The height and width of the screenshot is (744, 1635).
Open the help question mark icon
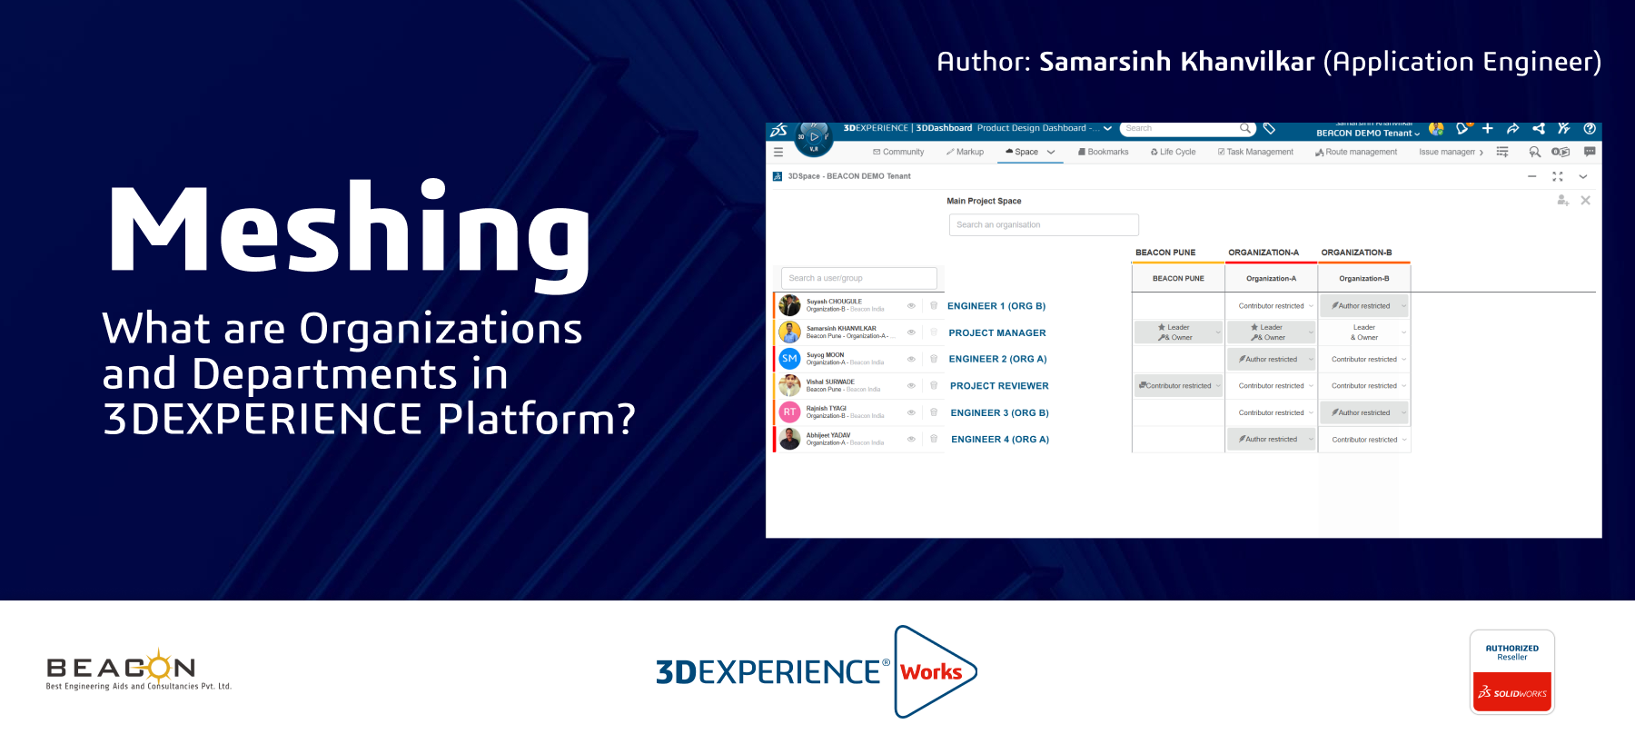coord(1590,129)
